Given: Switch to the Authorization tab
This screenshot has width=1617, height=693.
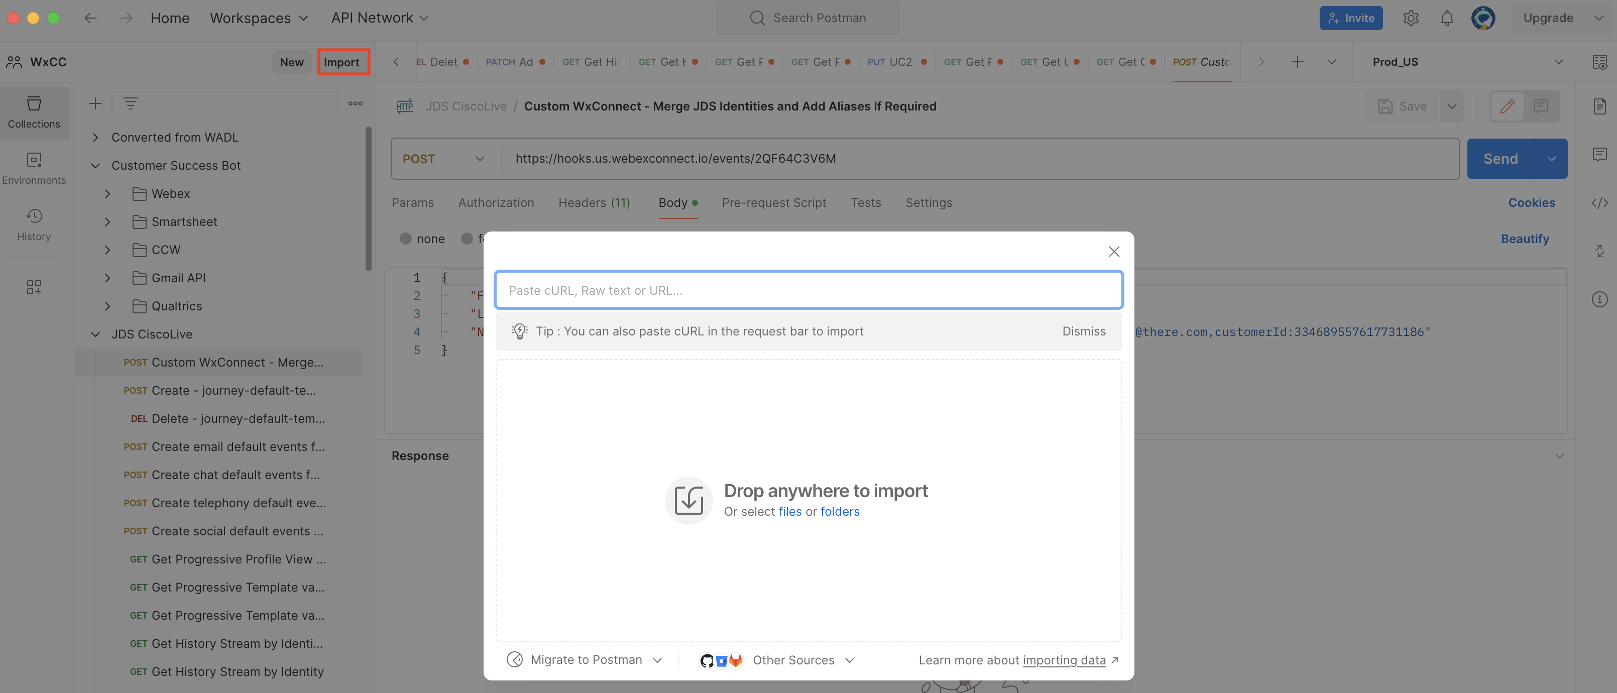Looking at the screenshot, I should (496, 203).
